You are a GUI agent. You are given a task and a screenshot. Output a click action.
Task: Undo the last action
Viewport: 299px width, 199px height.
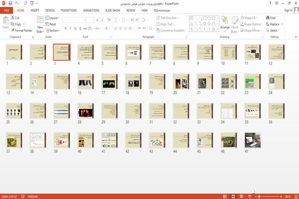[17, 3]
